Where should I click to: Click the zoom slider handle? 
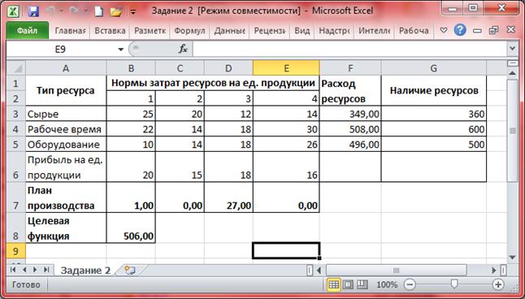pos(454,284)
